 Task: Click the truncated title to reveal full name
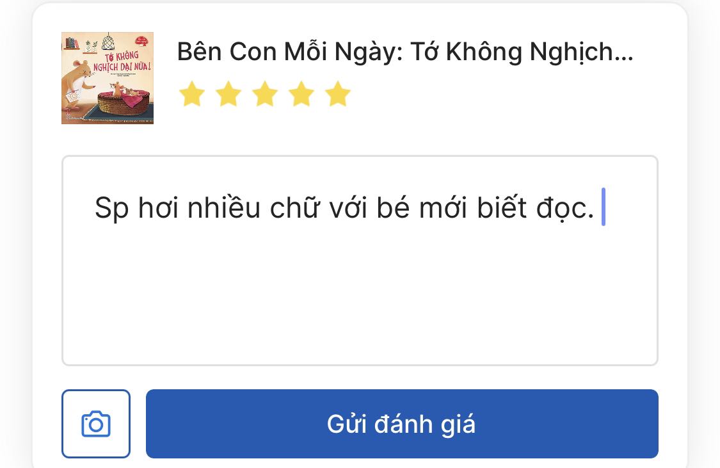tap(403, 51)
